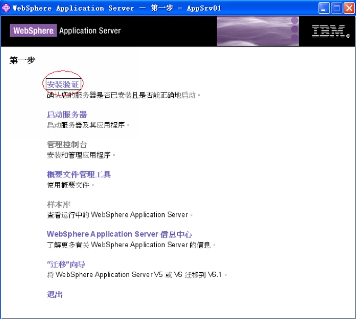Launch 概要文件管理工具
356x319 pixels.
(79, 174)
